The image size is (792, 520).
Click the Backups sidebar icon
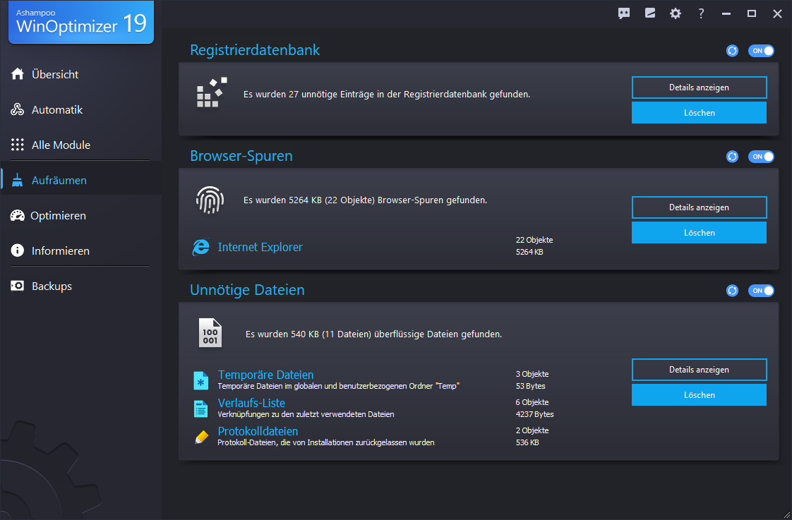[x=18, y=286]
